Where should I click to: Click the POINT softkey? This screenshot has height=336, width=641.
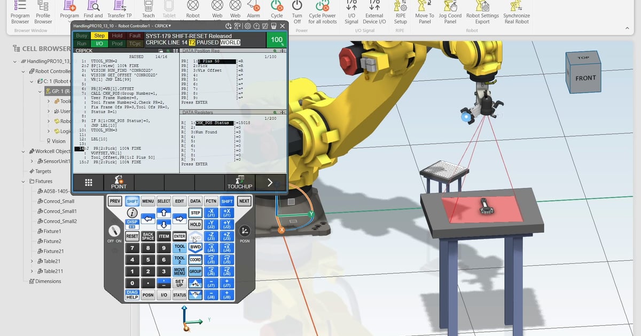click(x=119, y=182)
